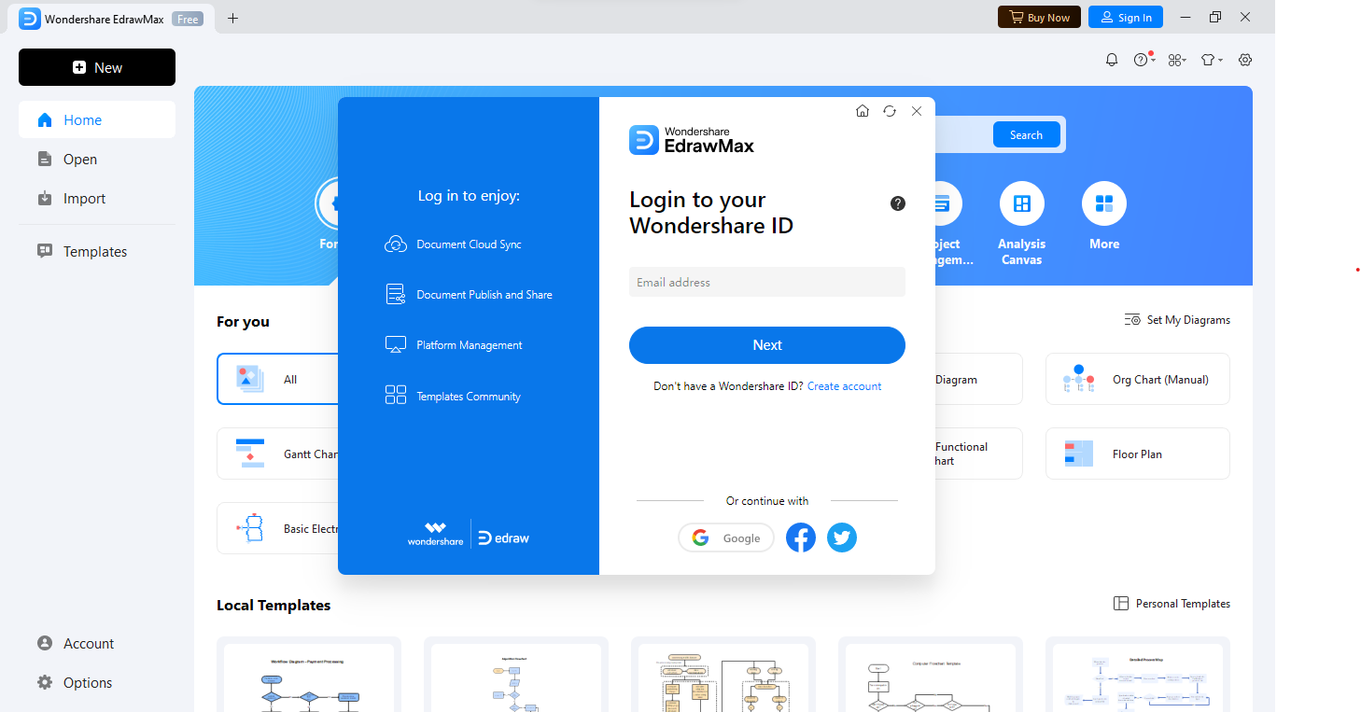Click Templates Community icon

coord(396,396)
